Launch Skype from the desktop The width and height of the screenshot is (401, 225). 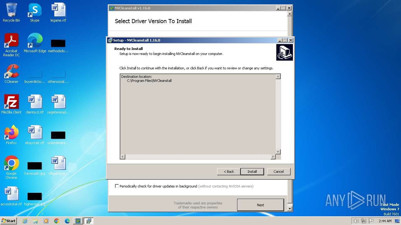coord(35,12)
